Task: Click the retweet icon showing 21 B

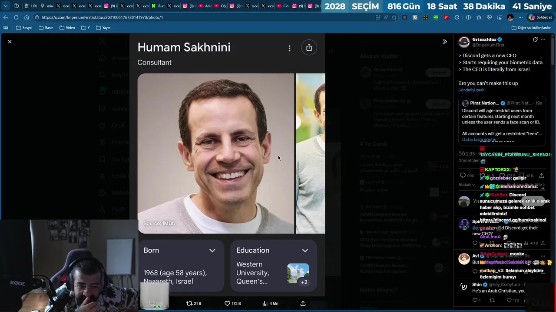Action: point(193,303)
